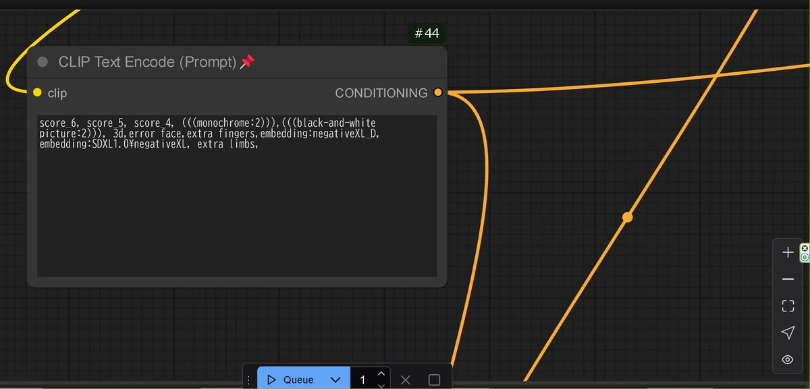The image size is (810, 389).
Task: Toggle link visibility with the eye icon
Action: [x=788, y=359]
